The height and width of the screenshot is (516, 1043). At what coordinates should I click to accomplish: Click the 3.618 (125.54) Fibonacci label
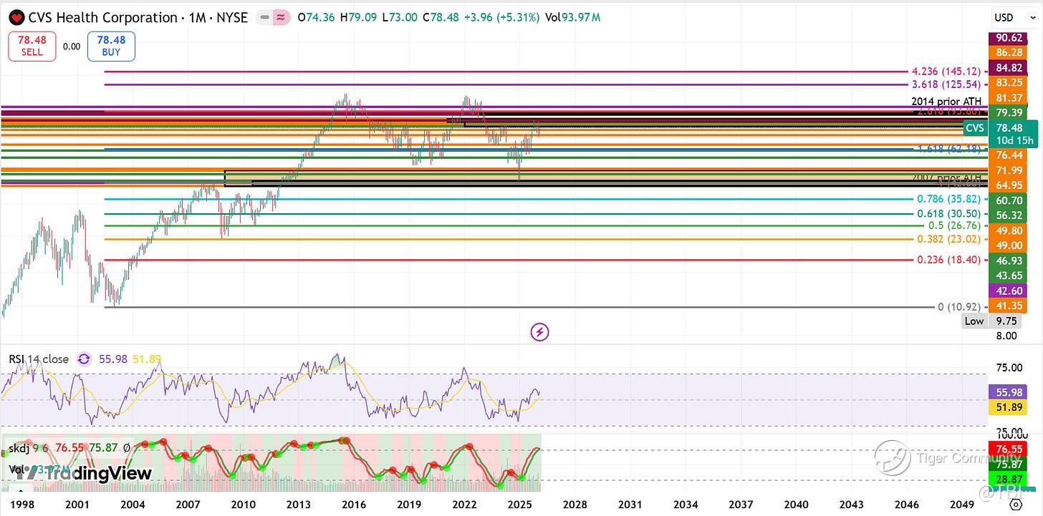point(946,84)
